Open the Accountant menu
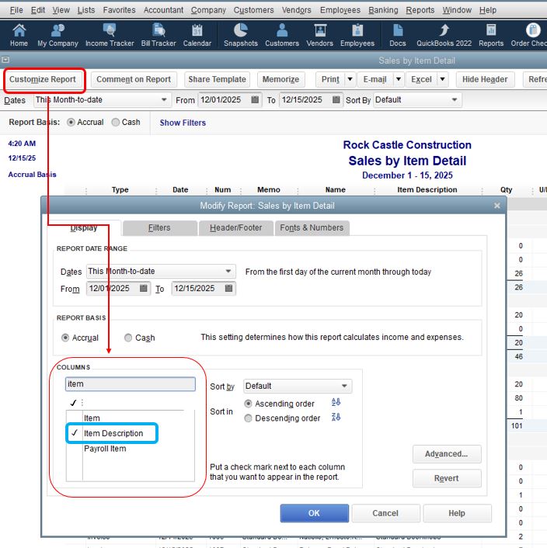547x548 pixels. (x=163, y=10)
